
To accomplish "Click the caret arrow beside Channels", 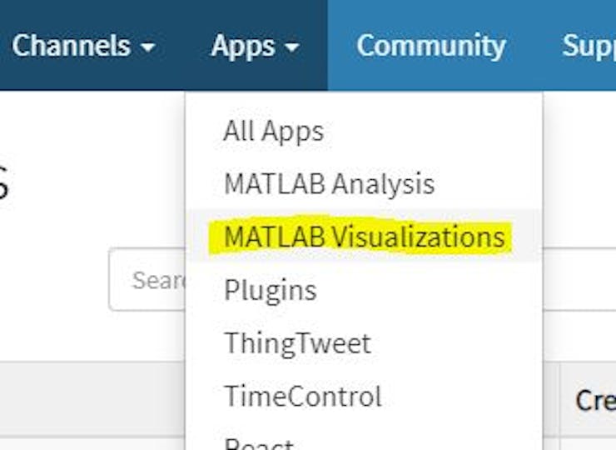I will click(x=148, y=47).
